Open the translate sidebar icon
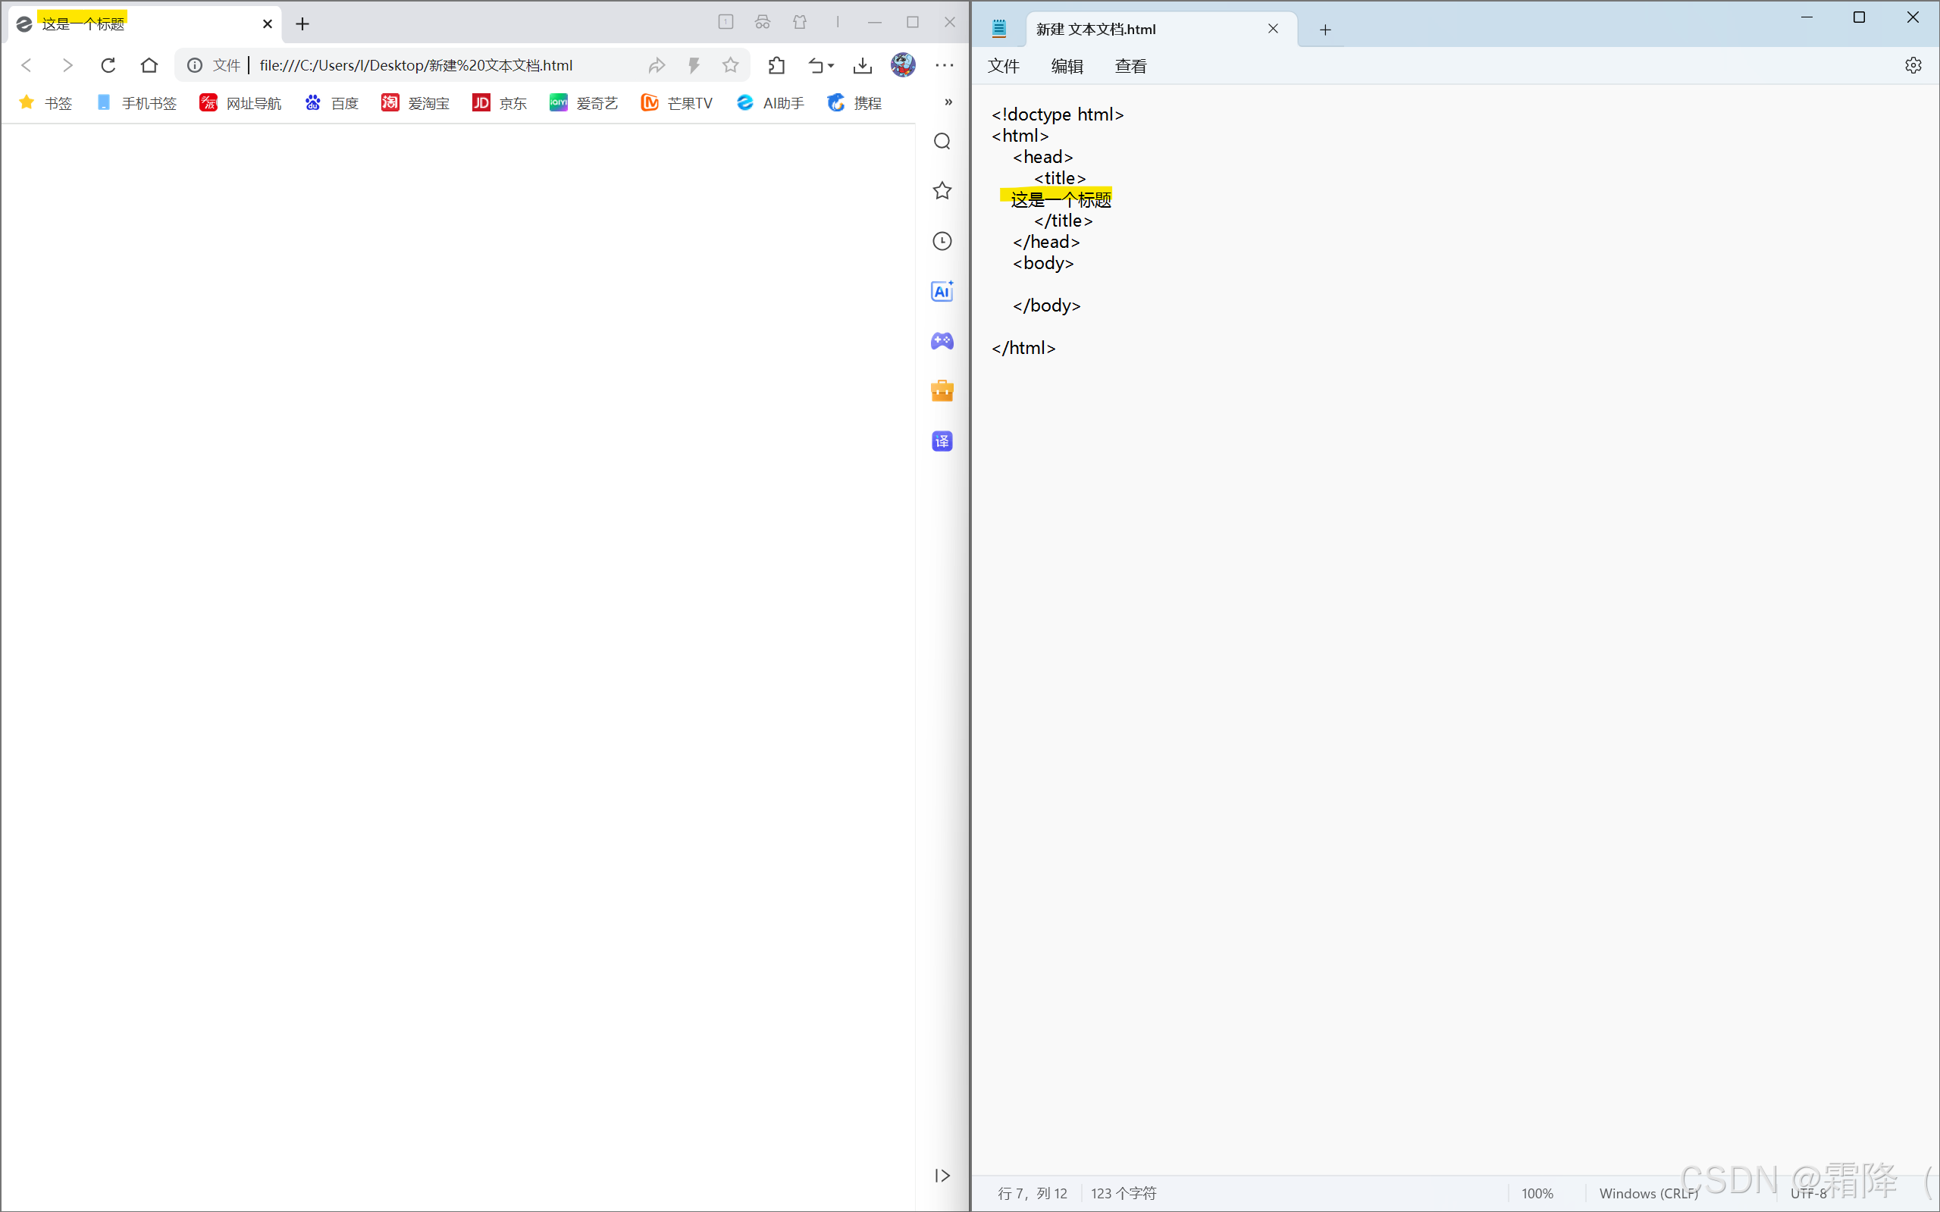 pyautogui.click(x=942, y=441)
